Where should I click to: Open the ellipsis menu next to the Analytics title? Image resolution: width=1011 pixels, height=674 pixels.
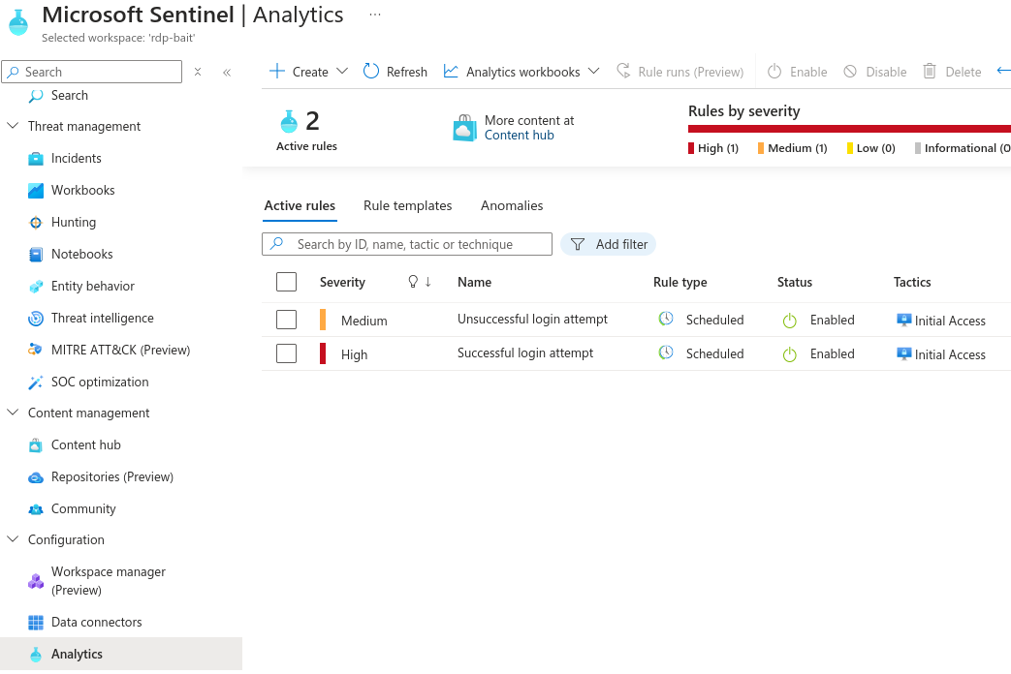(x=374, y=15)
